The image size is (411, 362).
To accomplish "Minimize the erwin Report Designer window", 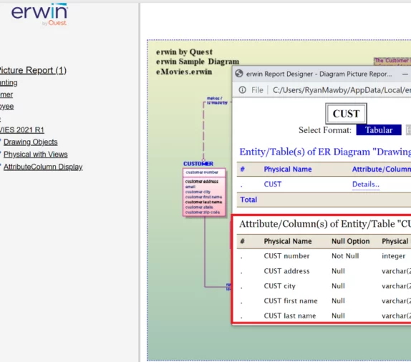I will [x=405, y=74].
